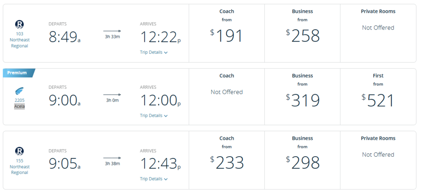Expand Trip Details for the 8:49a train
Viewport: 421px width, 192px height.
(154, 53)
